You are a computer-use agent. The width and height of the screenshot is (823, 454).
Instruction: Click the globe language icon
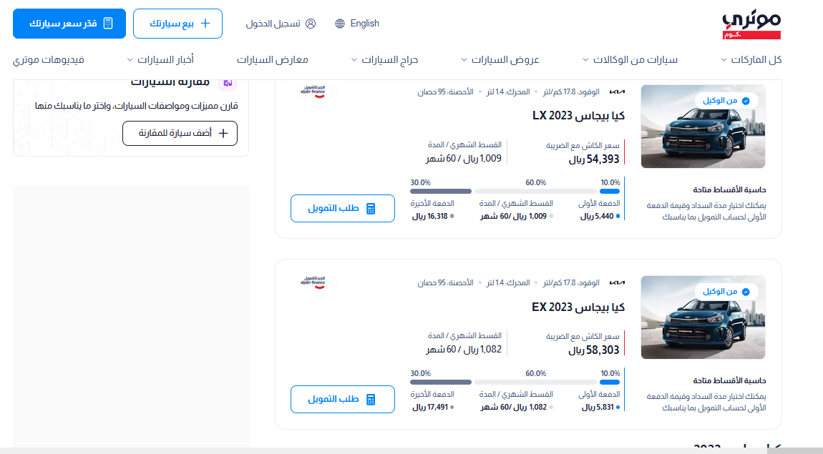coord(340,24)
